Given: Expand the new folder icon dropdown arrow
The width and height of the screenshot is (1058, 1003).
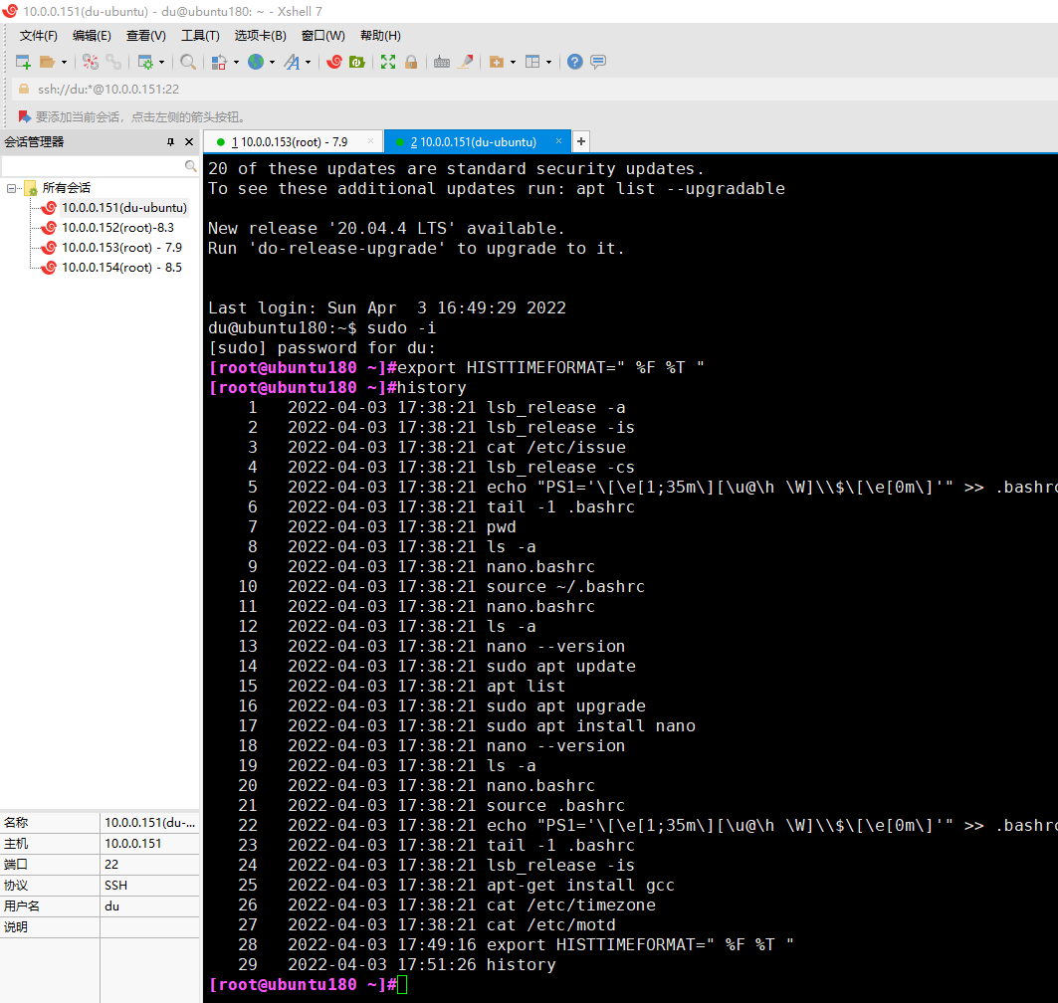Looking at the screenshot, I should [513, 62].
